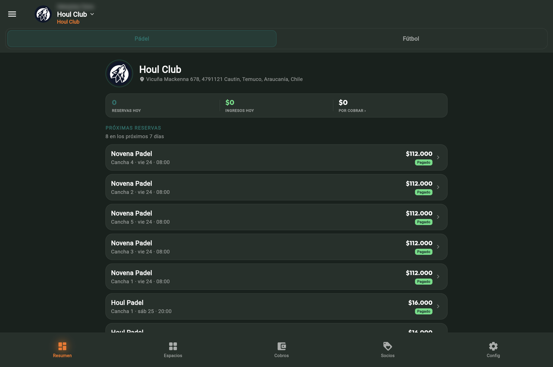Click $112.000 price on Cancha 4 row
The height and width of the screenshot is (367, 553).
point(419,154)
